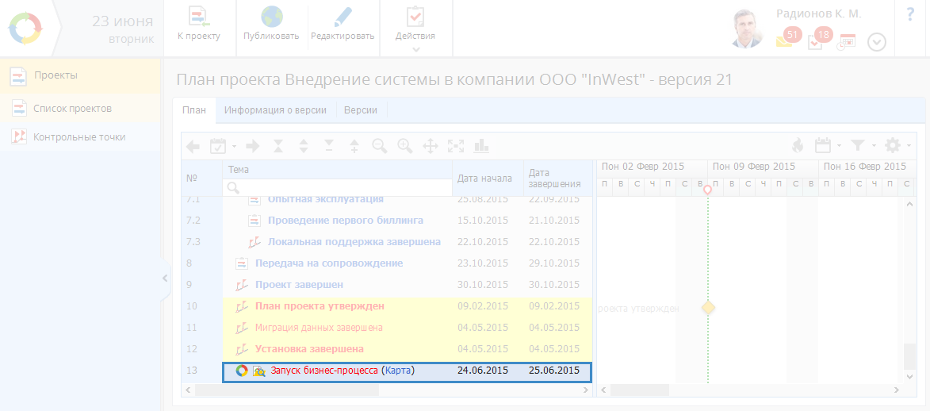Open the help question mark
The height and width of the screenshot is (411, 930).
tap(910, 13)
